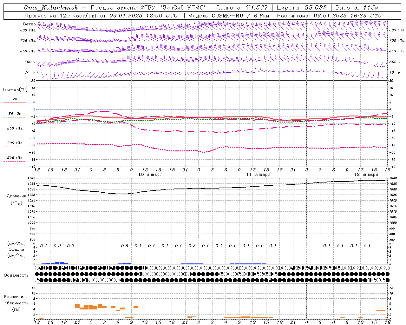The image size is (406, 325).
Task: Click the 'Ветер' wind panel label
Action: [x=29, y=24]
